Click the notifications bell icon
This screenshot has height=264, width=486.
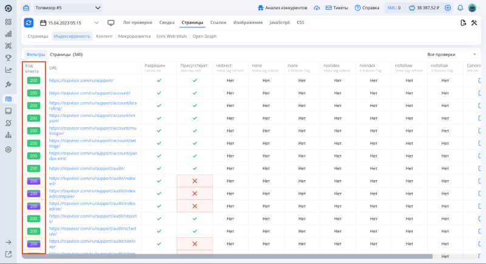pos(460,8)
